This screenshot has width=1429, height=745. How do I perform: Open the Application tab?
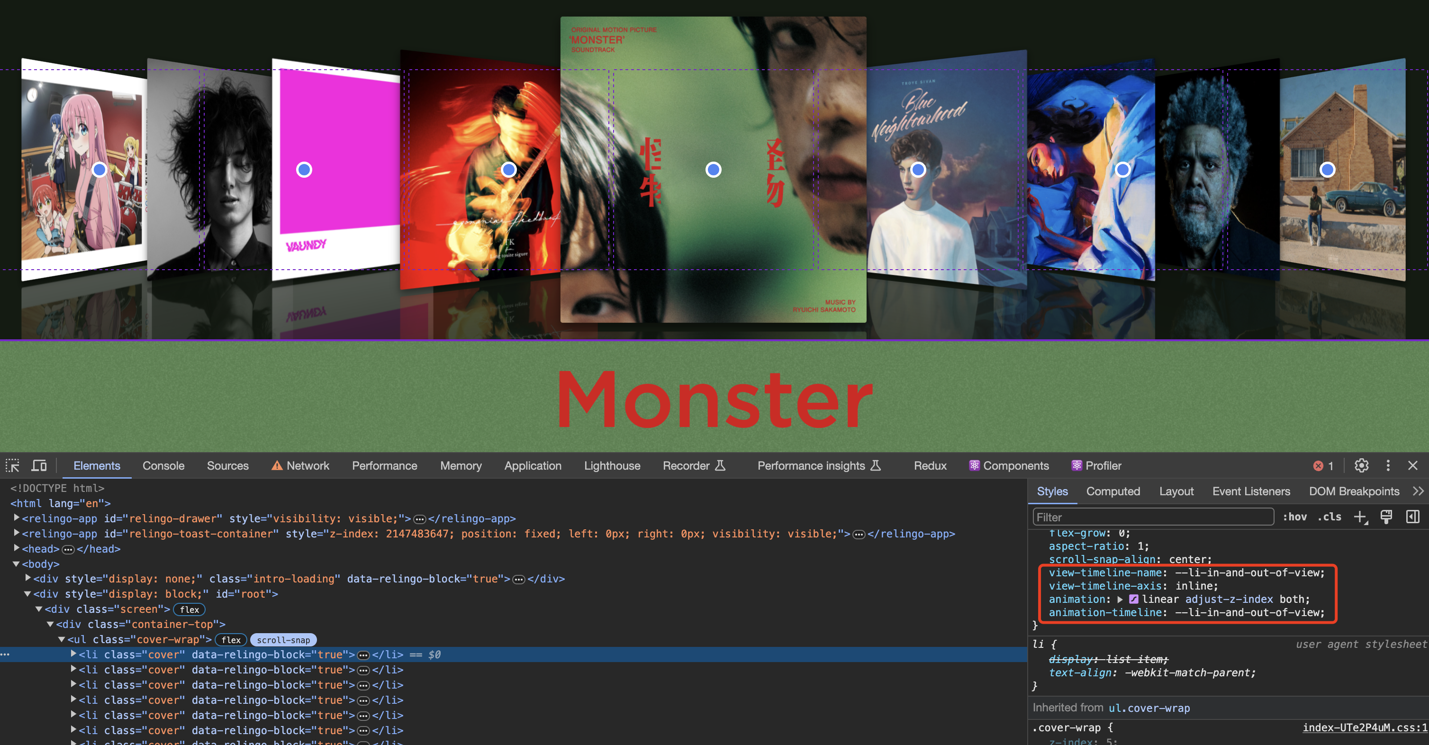[533, 465]
